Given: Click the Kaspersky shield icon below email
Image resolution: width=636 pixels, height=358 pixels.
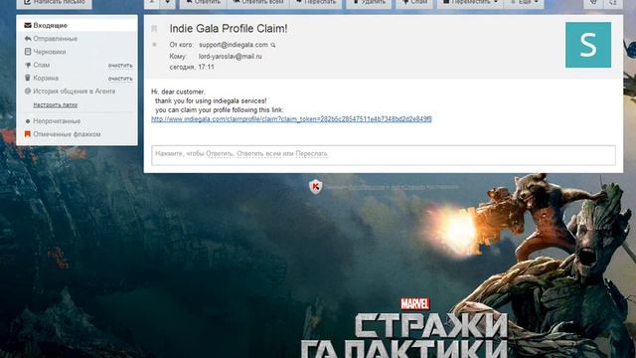Looking at the screenshot, I should pyautogui.click(x=316, y=187).
